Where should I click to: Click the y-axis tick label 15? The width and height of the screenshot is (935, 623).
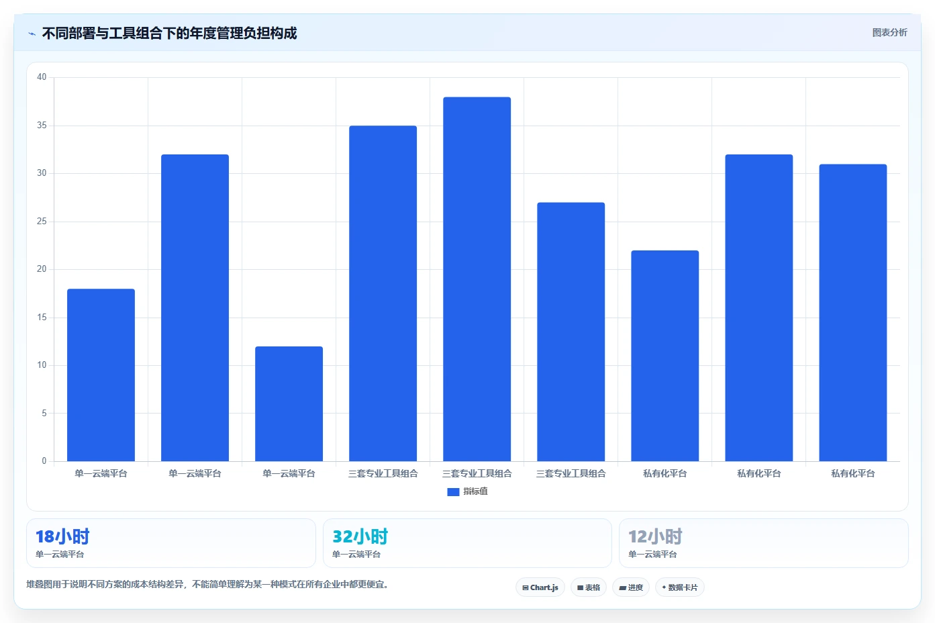pos(42,318)
